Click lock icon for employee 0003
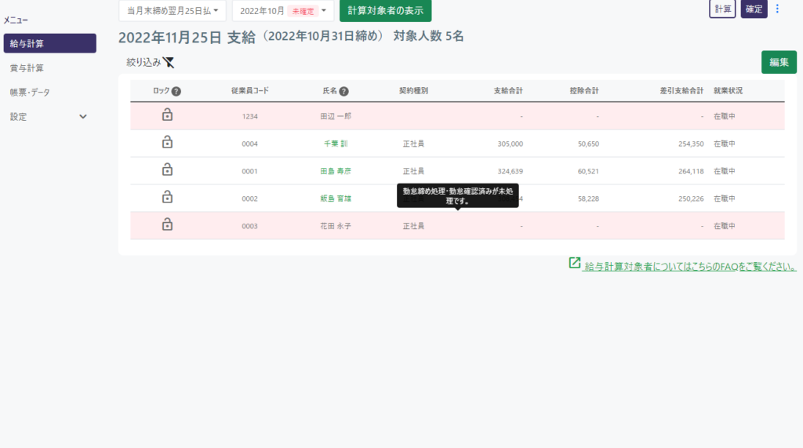Screen dimensions: 803x448 (x=167, y=225)
